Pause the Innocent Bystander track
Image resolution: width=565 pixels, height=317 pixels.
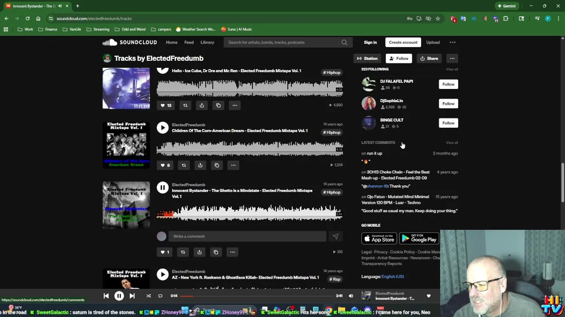pos(162,188)
